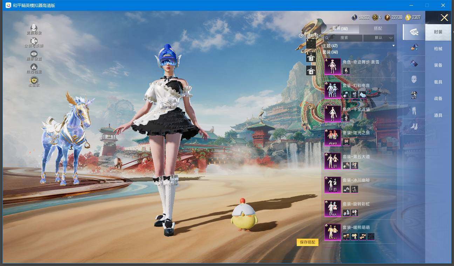Switch to the 搭配 tab
Image resolution: width=454 pixels, height=266 pixels.
[x=378, y=28]
